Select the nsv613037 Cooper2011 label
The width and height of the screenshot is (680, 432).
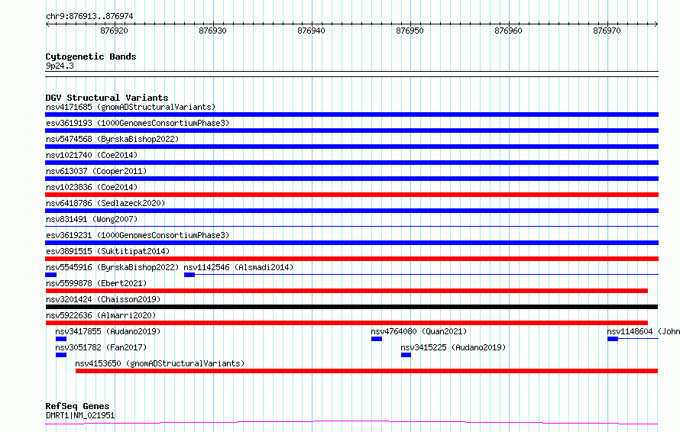pos(96,171)
